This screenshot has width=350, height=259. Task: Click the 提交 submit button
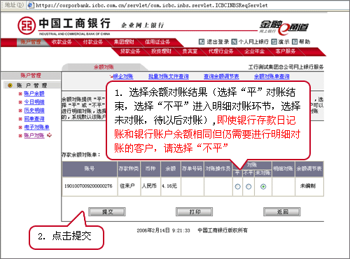click(x=107, y=212)
